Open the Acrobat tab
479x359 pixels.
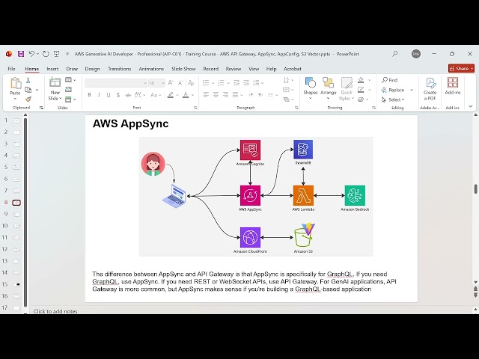click(293, 69)
